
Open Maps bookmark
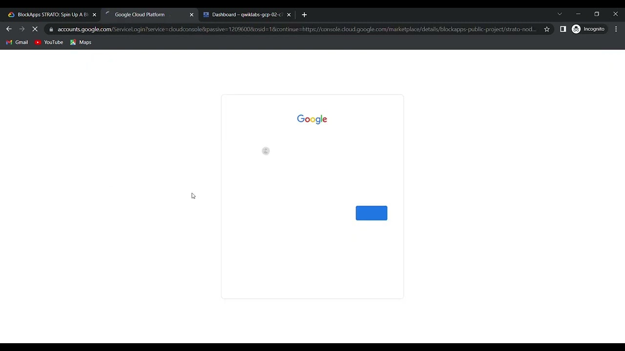pos(81,42)
